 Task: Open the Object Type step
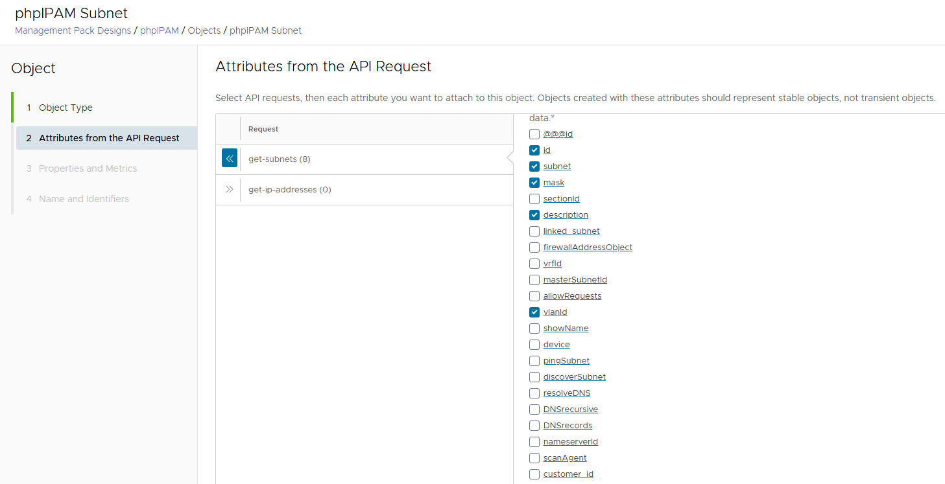coord(66,108)
